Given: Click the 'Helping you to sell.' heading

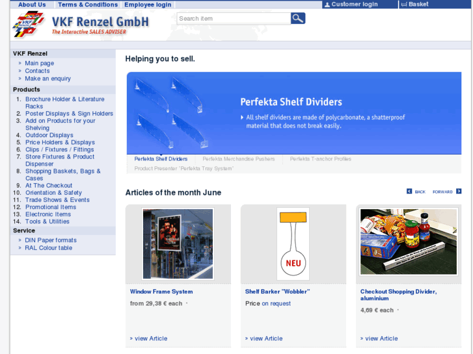Looking at the screenshot, I should pos(160,58).
